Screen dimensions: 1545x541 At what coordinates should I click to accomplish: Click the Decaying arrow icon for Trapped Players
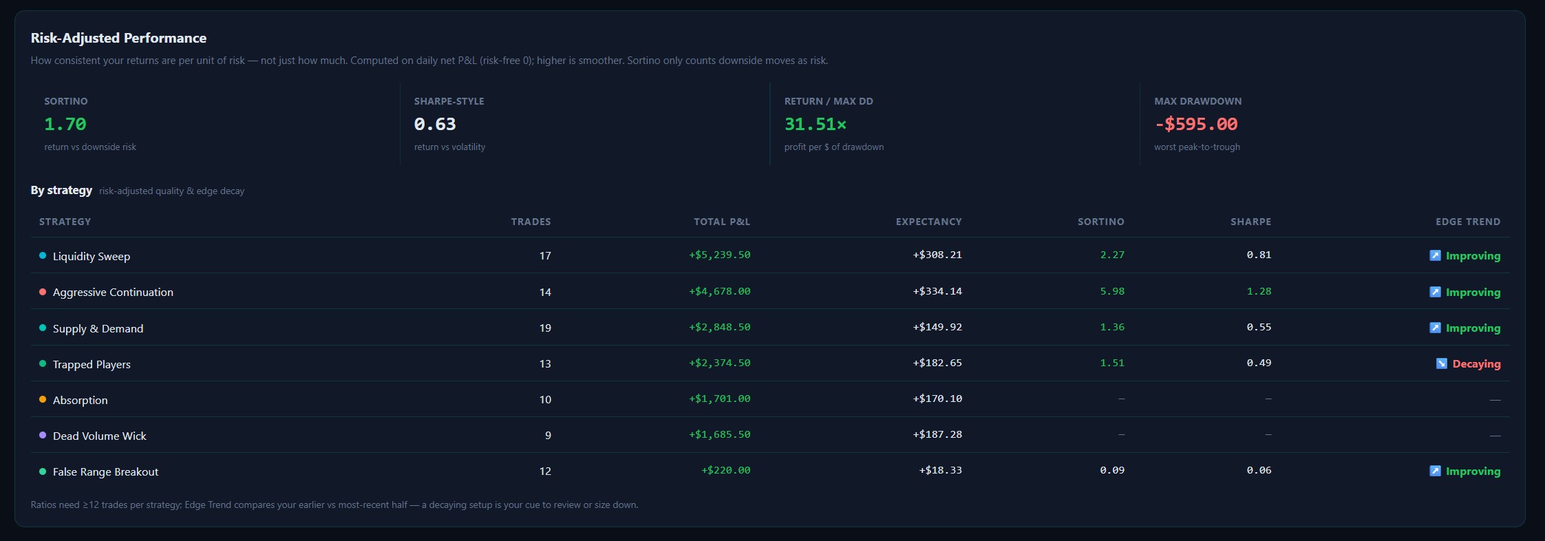[1442, 363]
